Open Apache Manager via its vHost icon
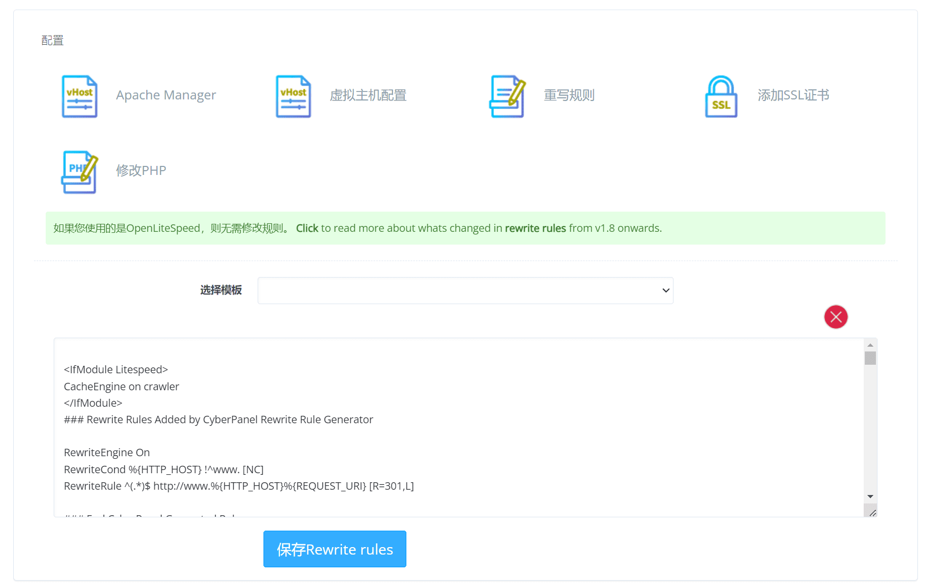This screenshot has width=928, height=587. pos(79,96)
